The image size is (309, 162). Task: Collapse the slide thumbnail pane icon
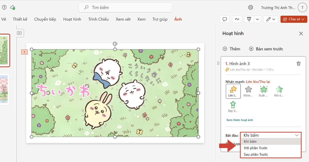[x=19, y=33]
